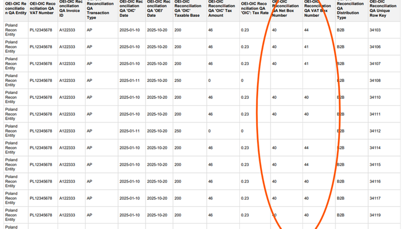Select row key 34106 cell
The height and width of the screenshot is (229, 407).
click(375, 47)
